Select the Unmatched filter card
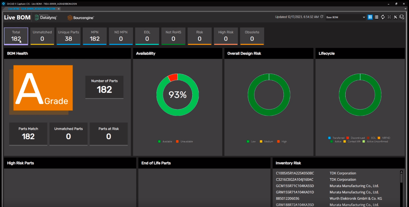The height and width of the screenshot is (207, 409). 42,36
